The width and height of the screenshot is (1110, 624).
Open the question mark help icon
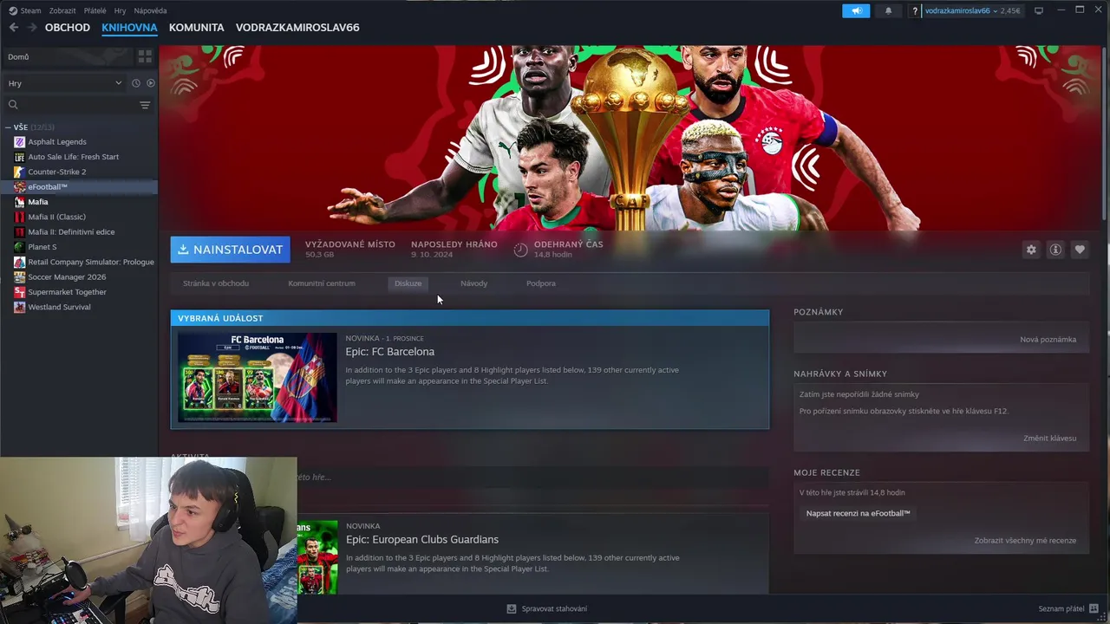(x=914, y=10)
